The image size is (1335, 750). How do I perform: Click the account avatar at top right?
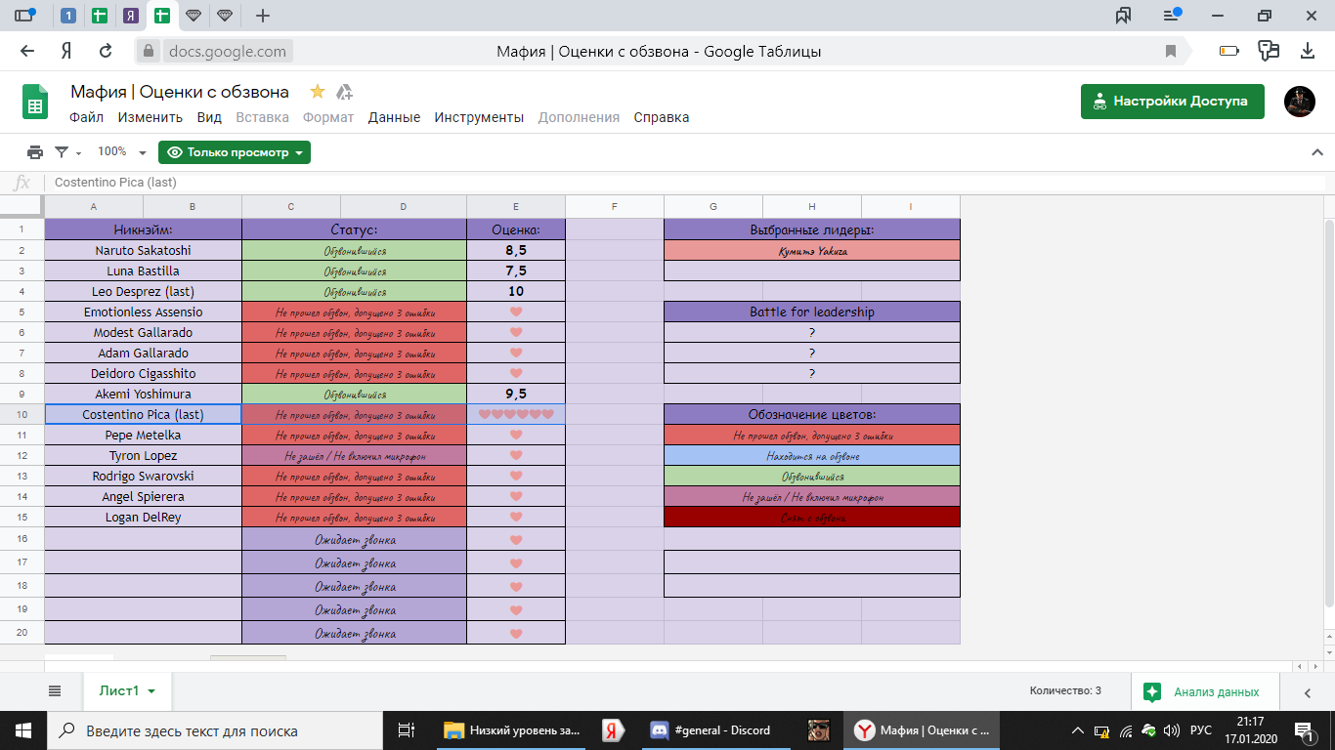[1300, 102]
